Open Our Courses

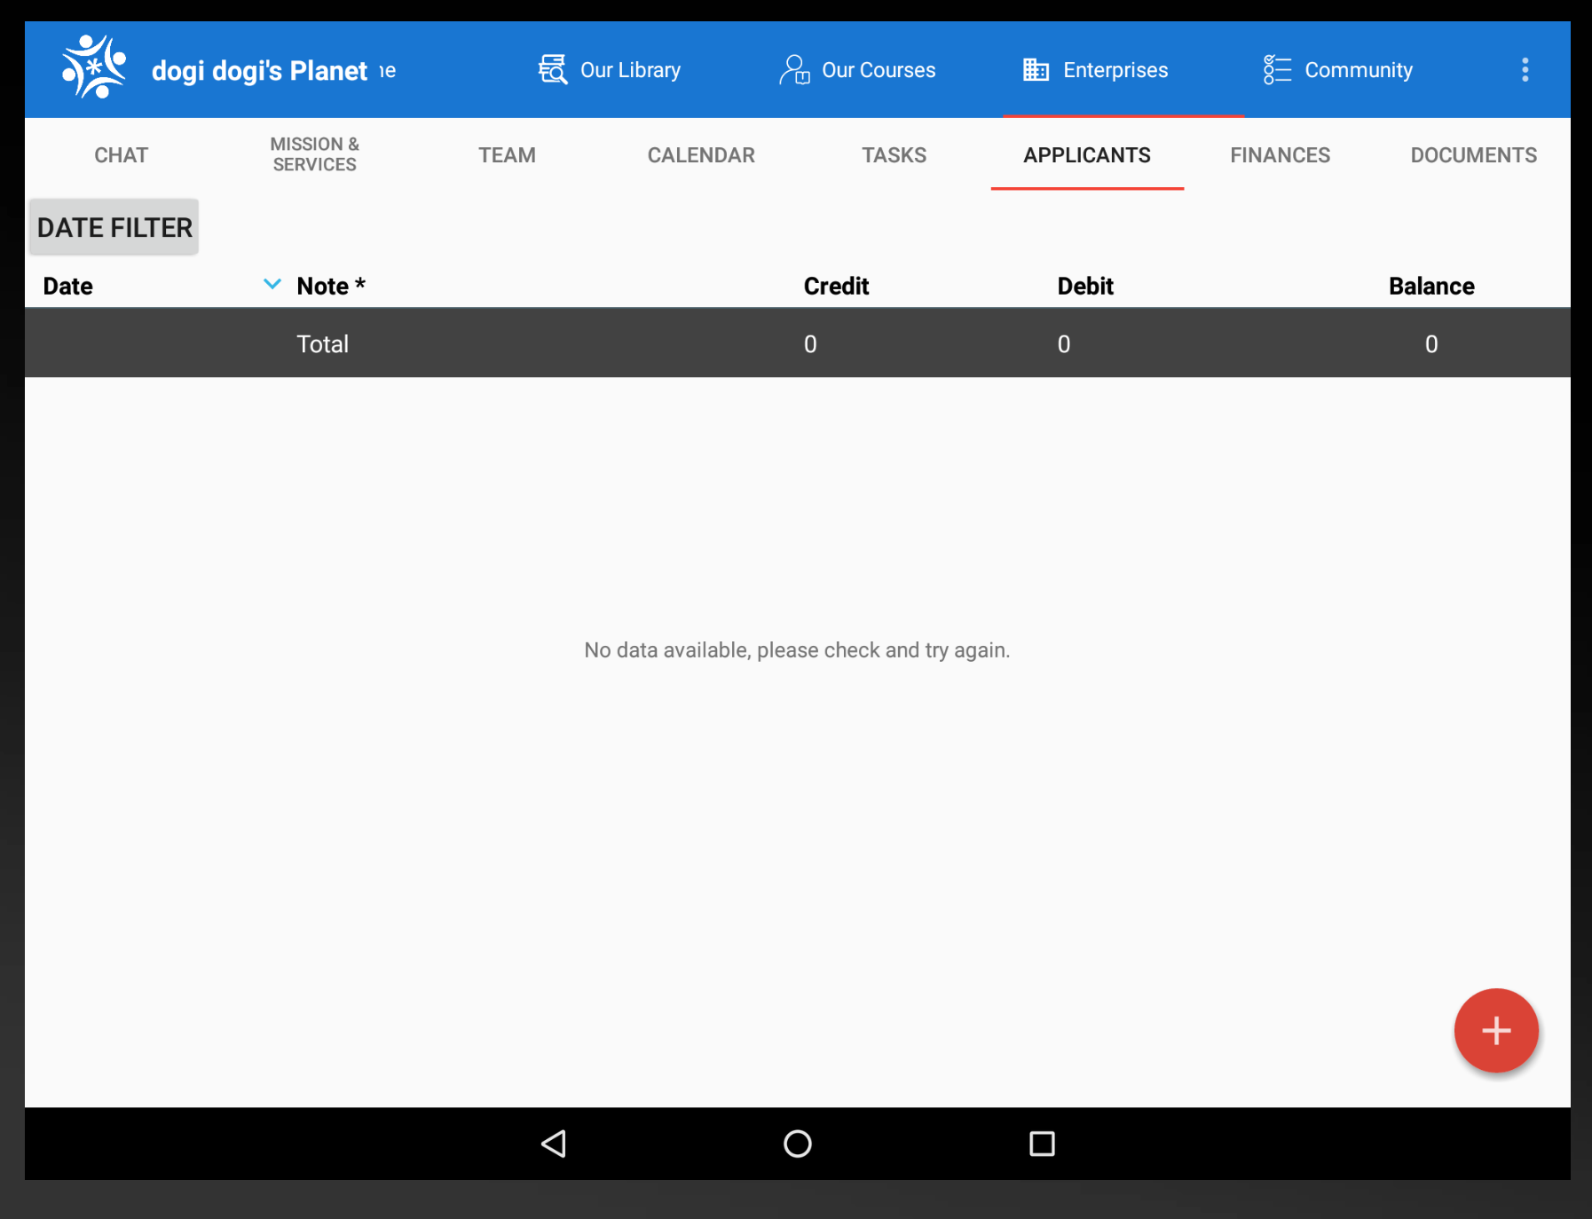(x=857, y=69)
